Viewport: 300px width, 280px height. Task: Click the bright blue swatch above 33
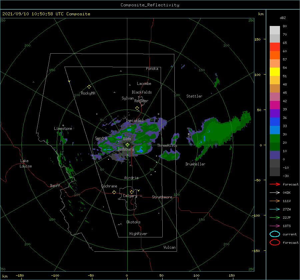(x=275, y=122)
